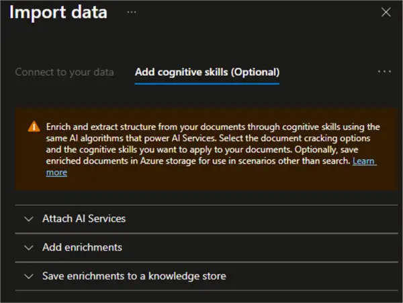Follow the Learn more link

(x=365, y=162)
